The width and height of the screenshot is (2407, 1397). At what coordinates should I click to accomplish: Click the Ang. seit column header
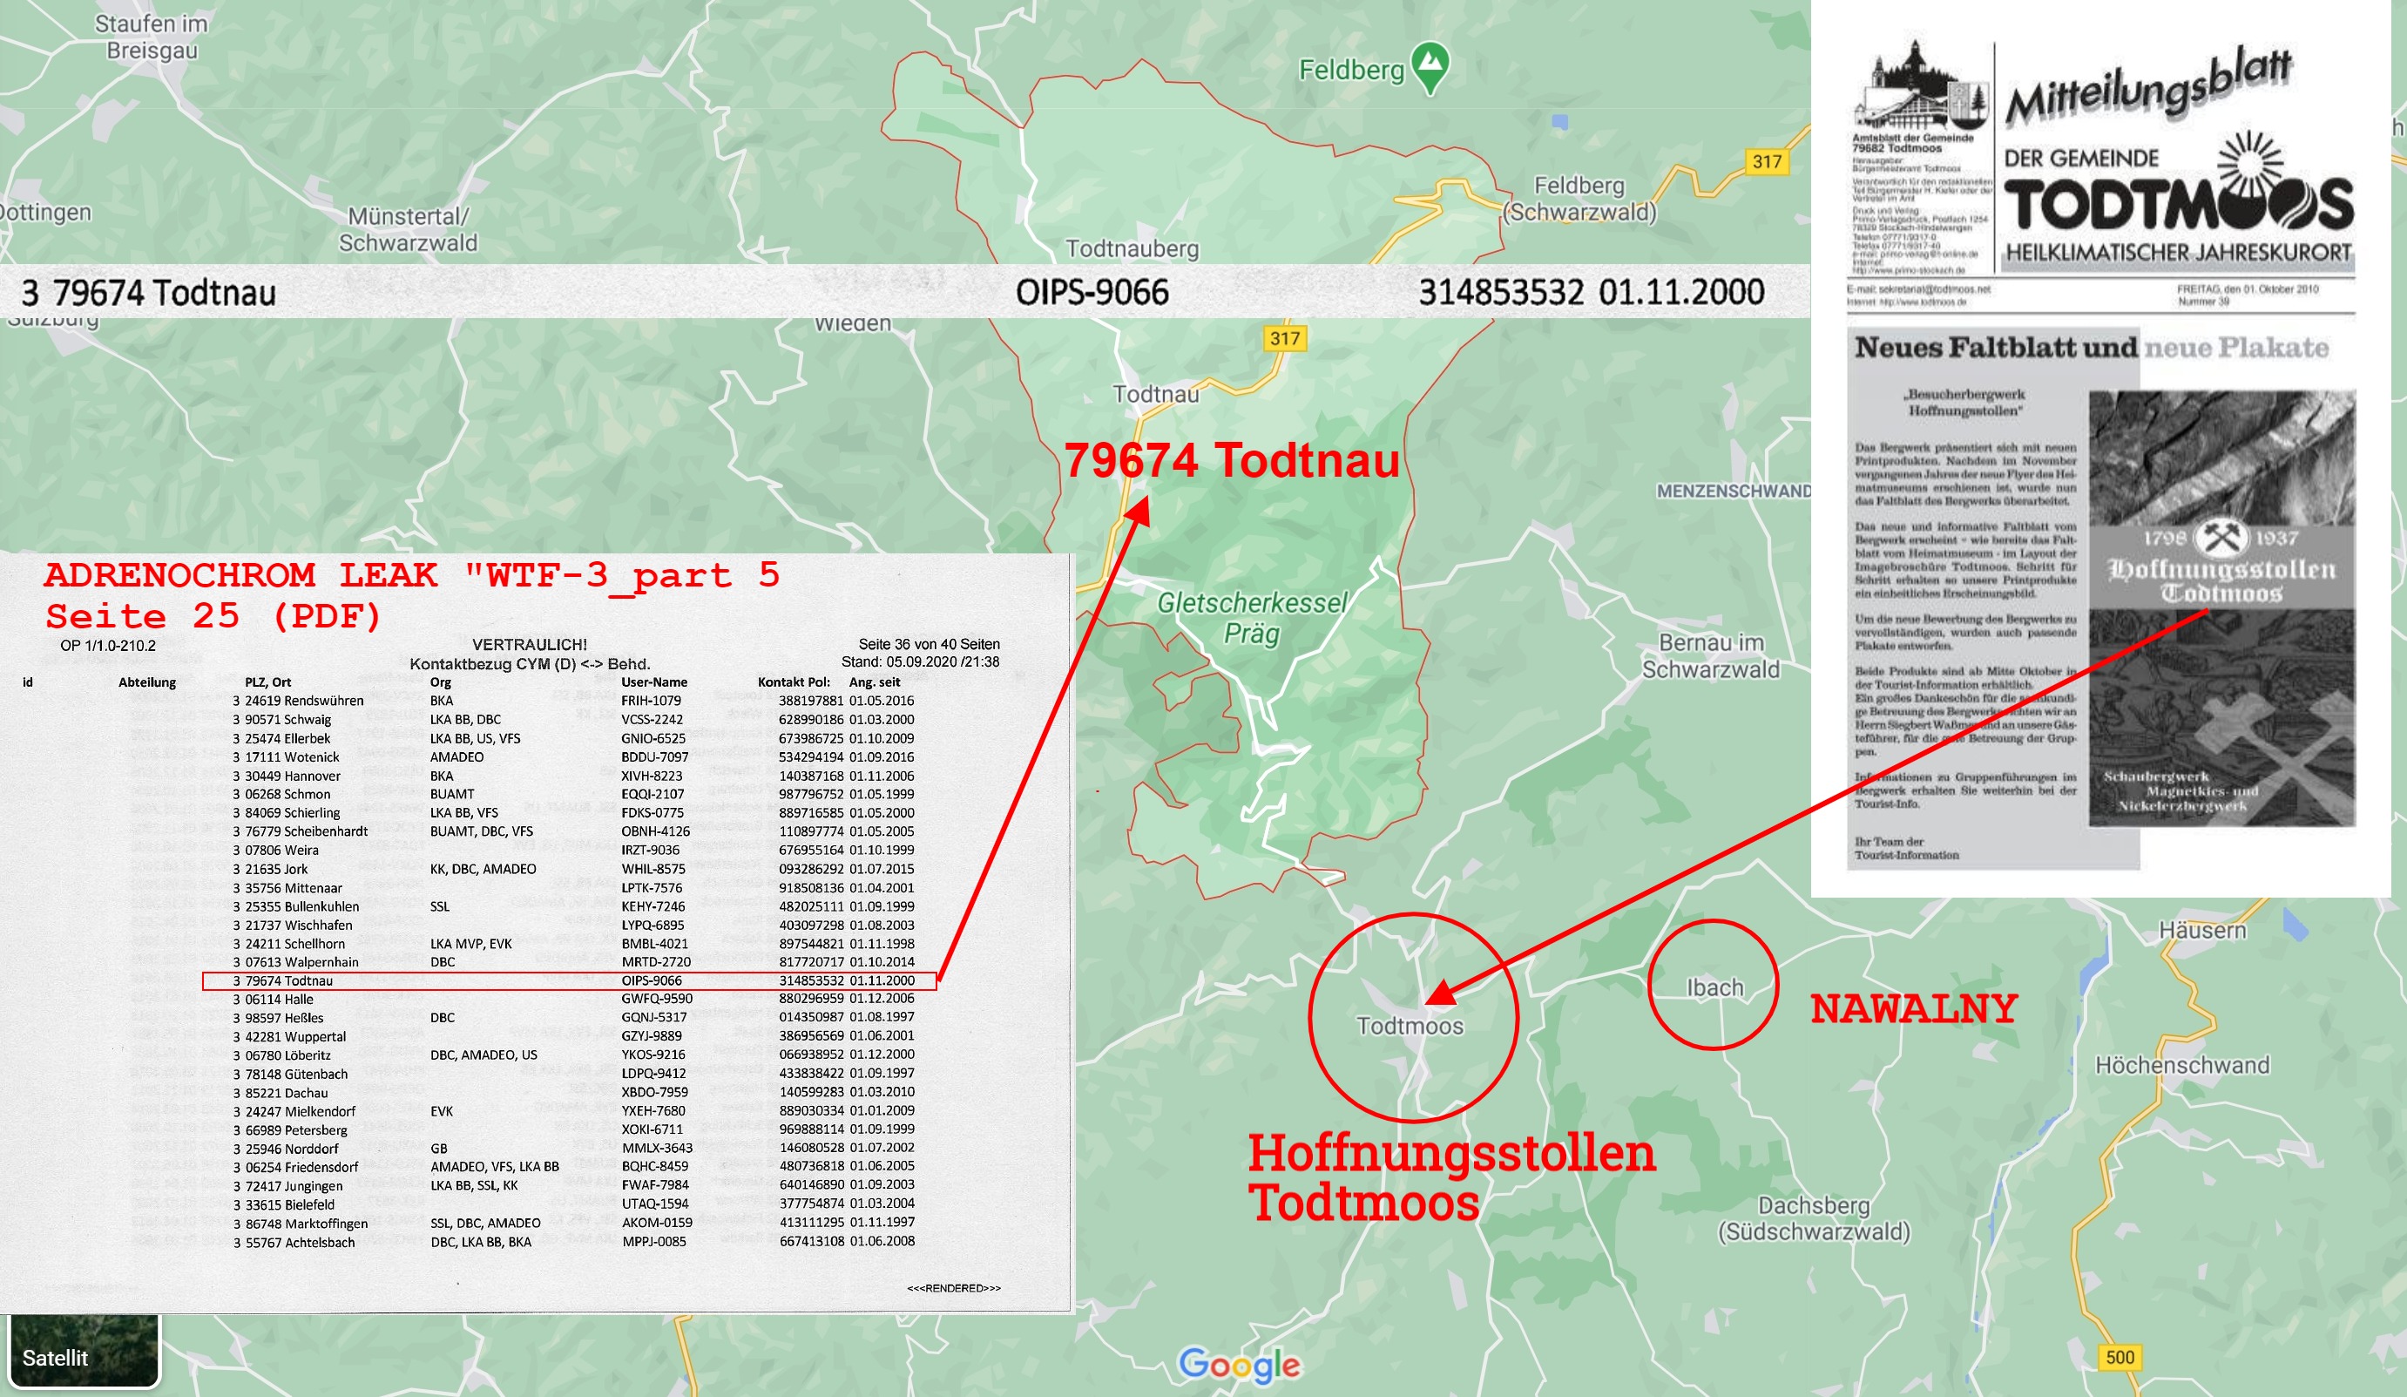click(875, 682)
